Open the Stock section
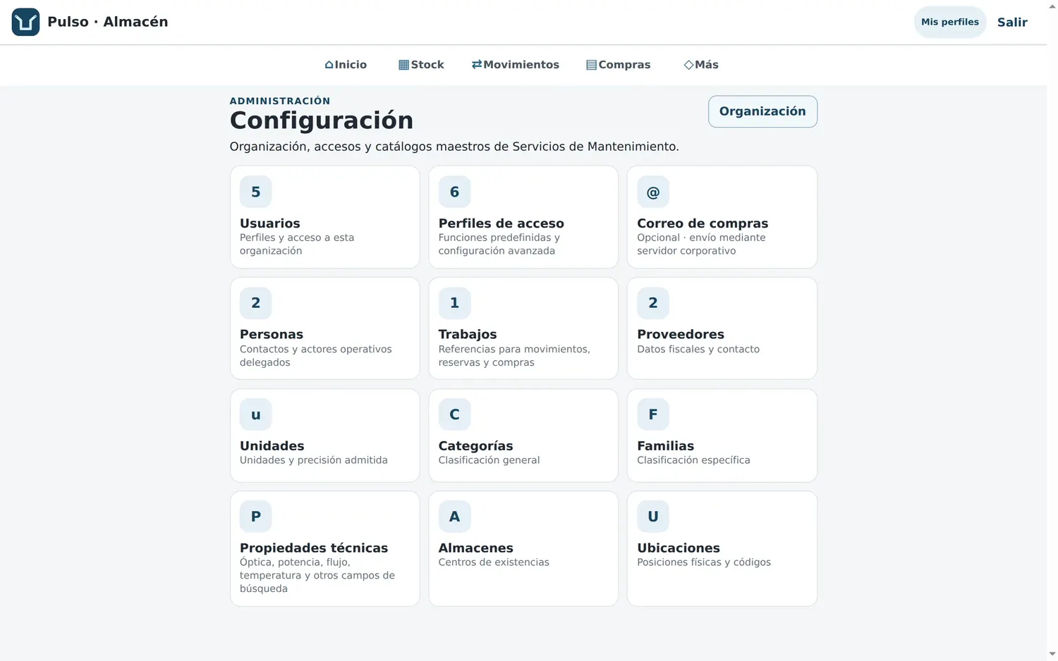Screen dimensions: 1058x661 [x=421, y=65]
